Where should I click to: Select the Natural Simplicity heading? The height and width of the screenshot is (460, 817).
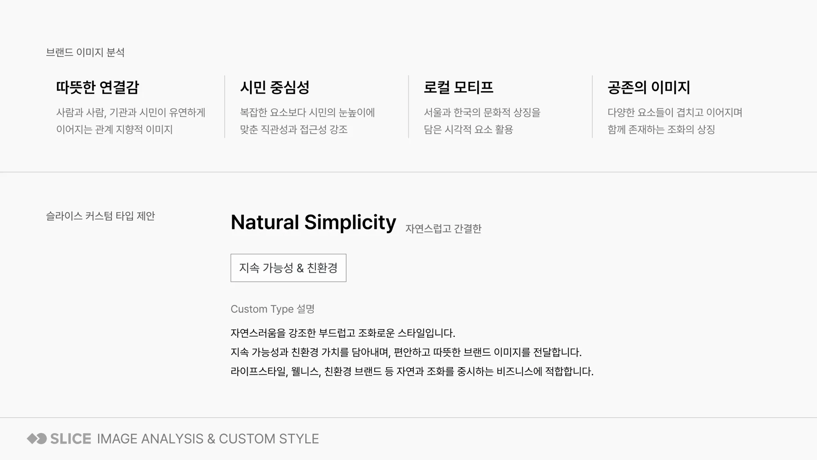click(x=313, y=222)
